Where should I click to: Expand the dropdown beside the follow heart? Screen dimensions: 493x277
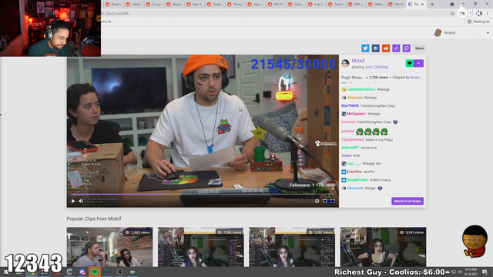pyautogui.click(x=418, y=63)
